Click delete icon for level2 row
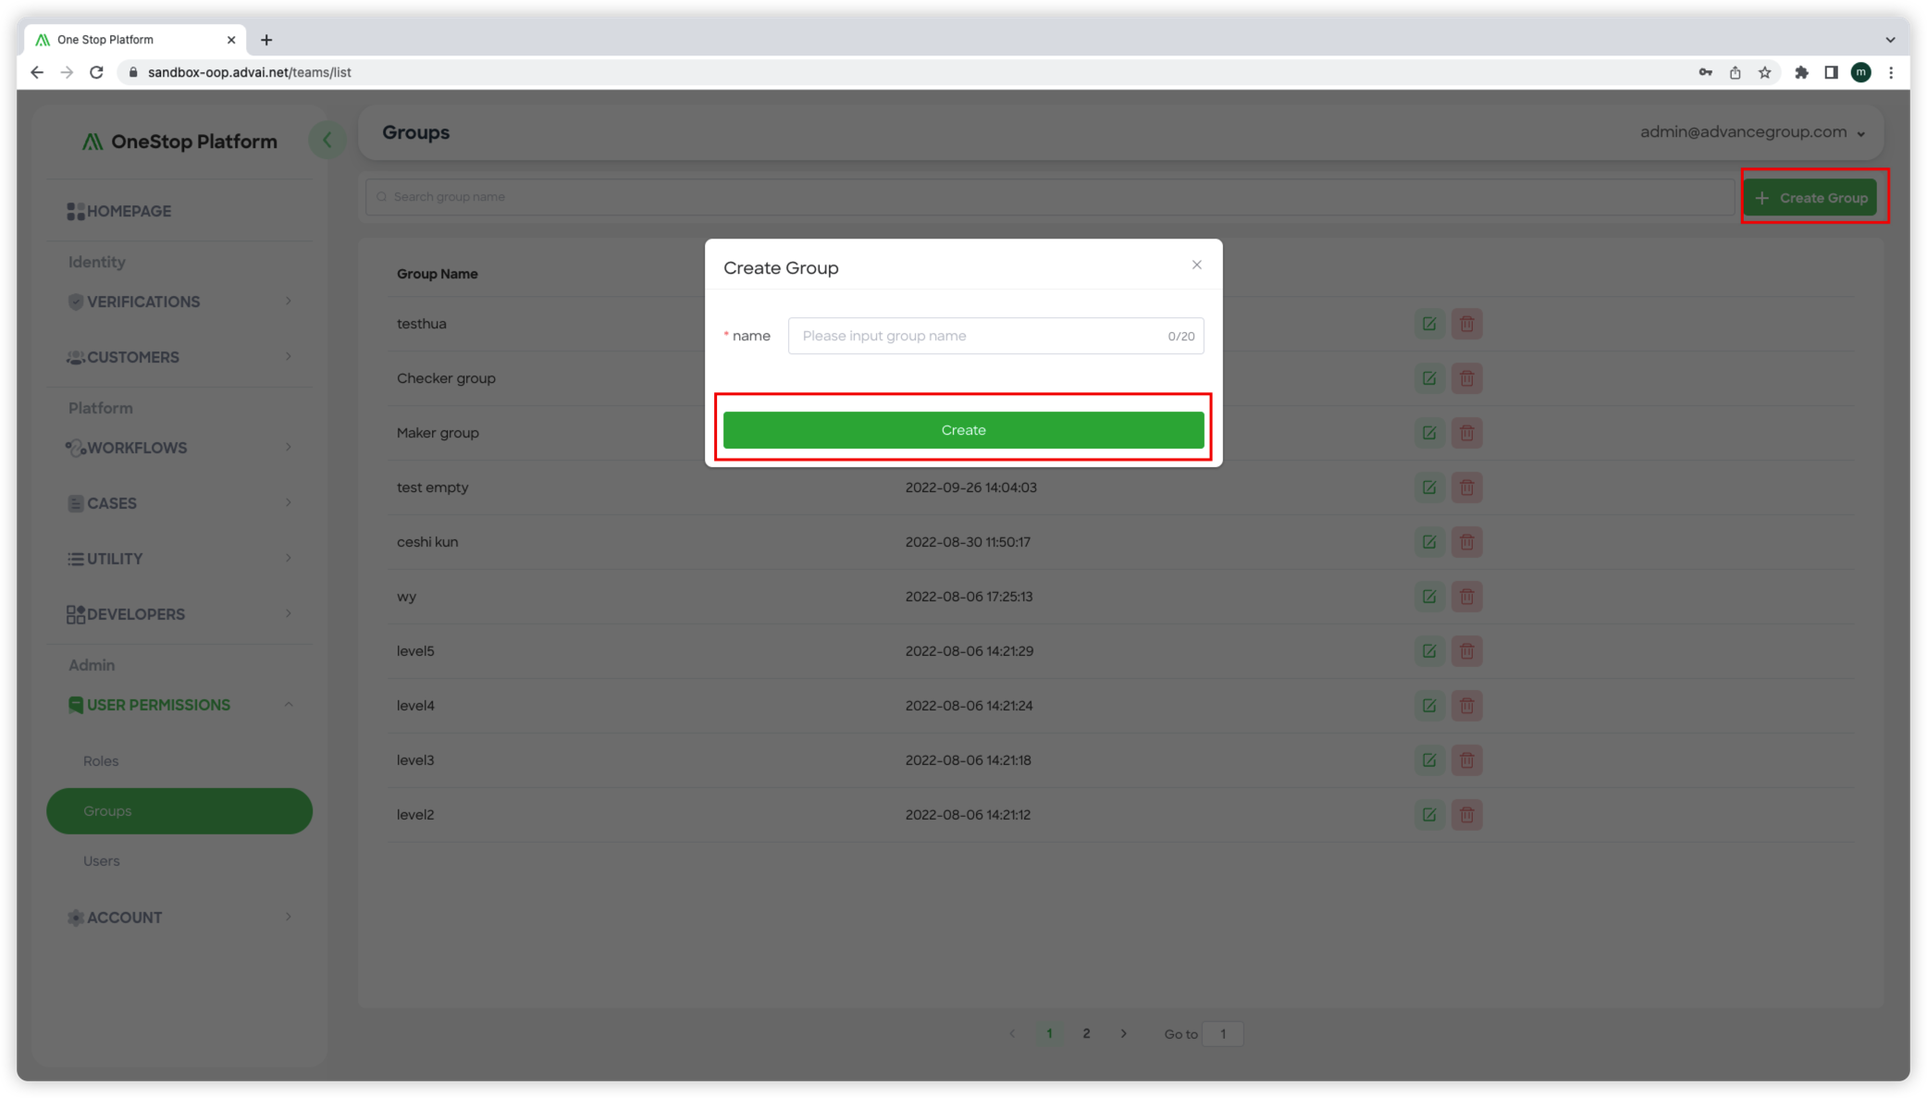Screen dimensions: 1927x1098 click(1466, 815)
